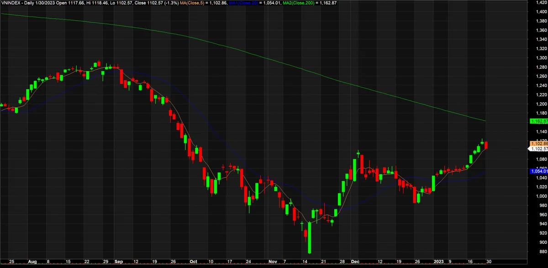
Task: Click the green 1,162.87 price tag
Action: click(x=538, y=121)
